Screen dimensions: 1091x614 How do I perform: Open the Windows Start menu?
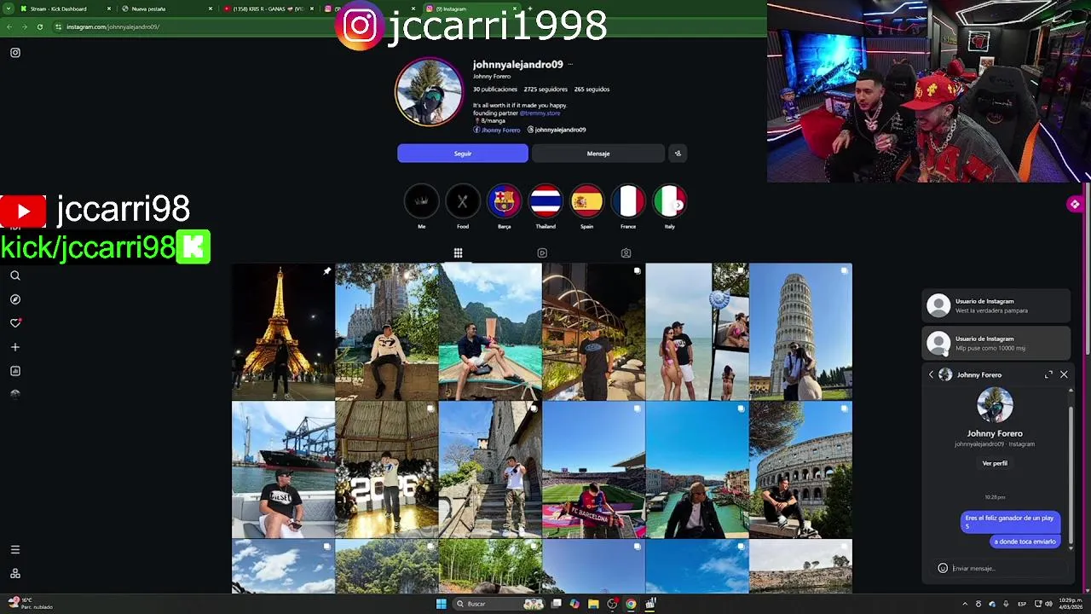point(441,604)
